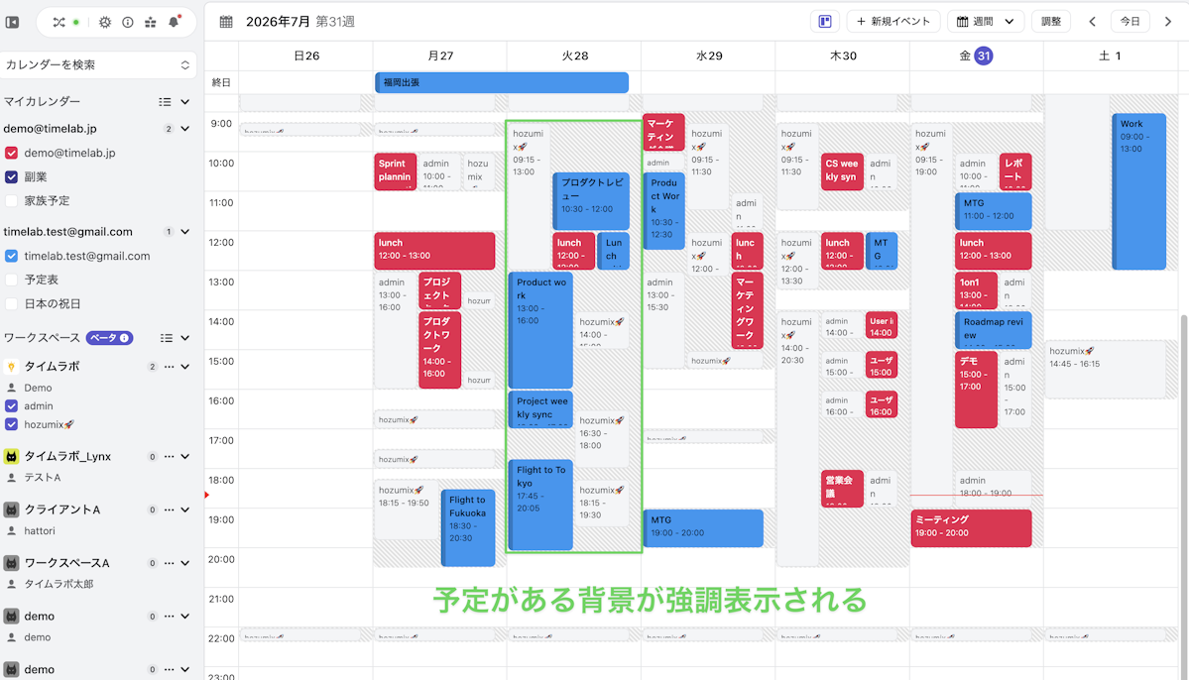Click list icon beside マイカレンダー
1189x680 pixels.
(x=165, y=101)
